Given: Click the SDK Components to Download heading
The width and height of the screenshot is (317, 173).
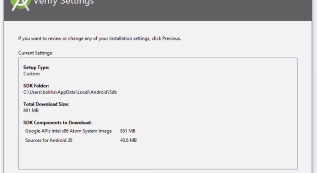Looking at the screenshot, I should tap(57, 123).
